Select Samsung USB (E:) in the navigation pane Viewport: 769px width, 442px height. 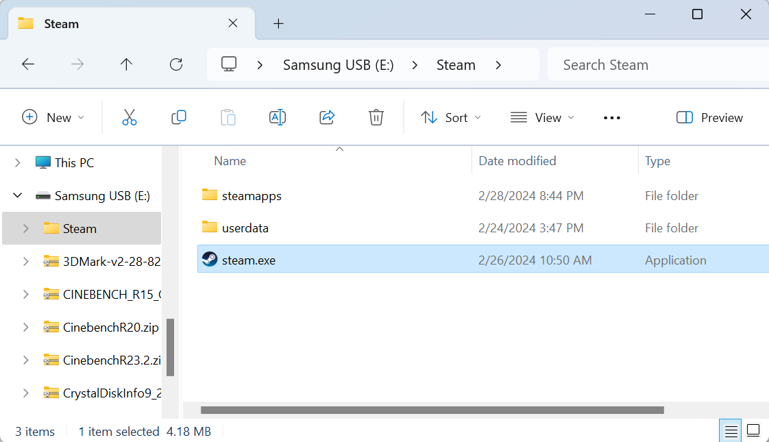pos(102,196)
